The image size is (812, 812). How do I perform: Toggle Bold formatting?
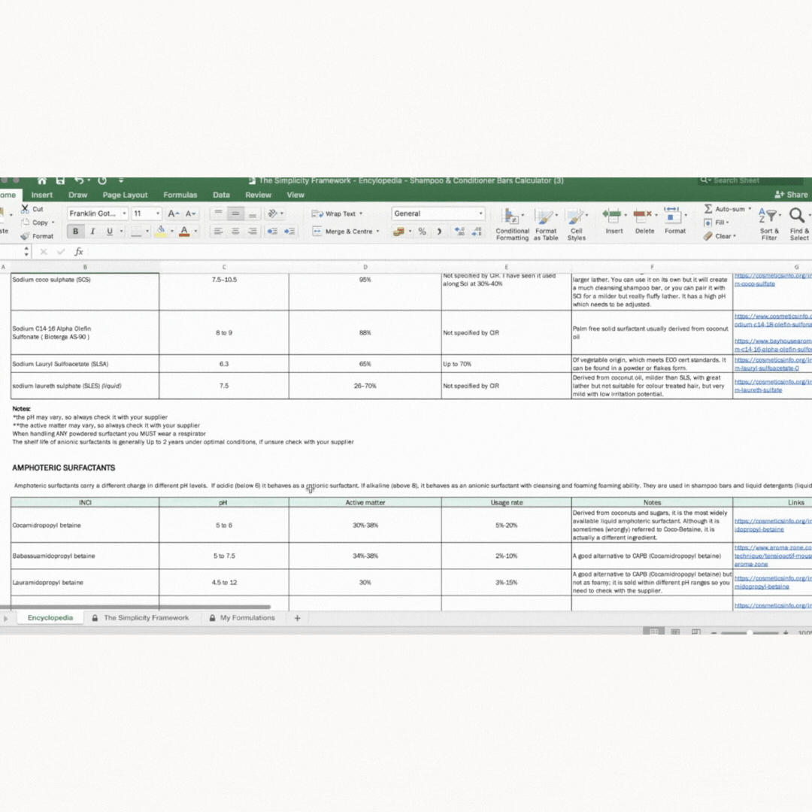[x=76, y=232]
